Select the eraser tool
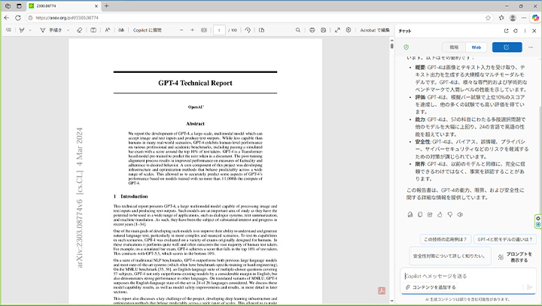Viewport: 542px width, 306px height. pos(80,30)
